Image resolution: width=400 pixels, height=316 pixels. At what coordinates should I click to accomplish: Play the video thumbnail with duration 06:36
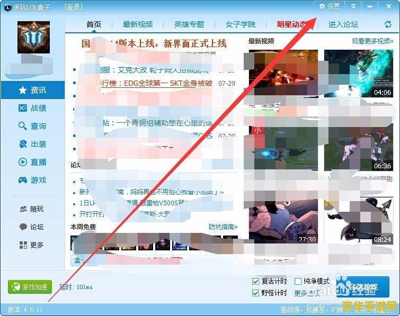pyautogui.click(x=359, y=147)
